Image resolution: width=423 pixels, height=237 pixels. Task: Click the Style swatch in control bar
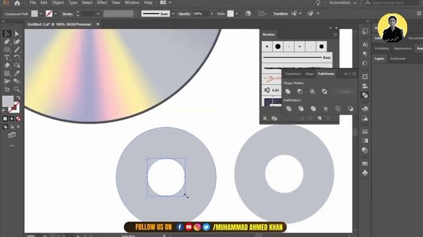(x=231, y=14)
